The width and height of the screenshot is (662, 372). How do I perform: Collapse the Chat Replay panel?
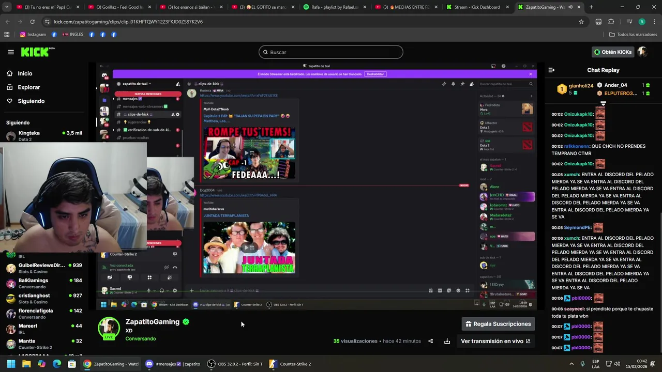point(551,70)
